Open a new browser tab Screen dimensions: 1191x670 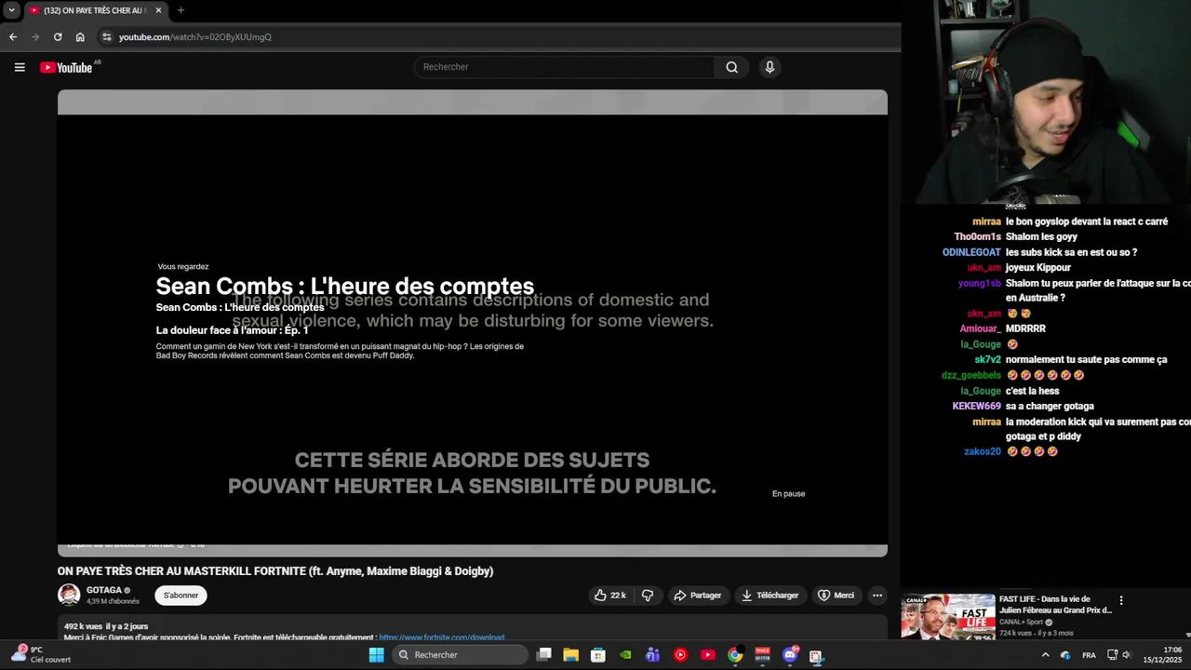click(x=181, y=10)
